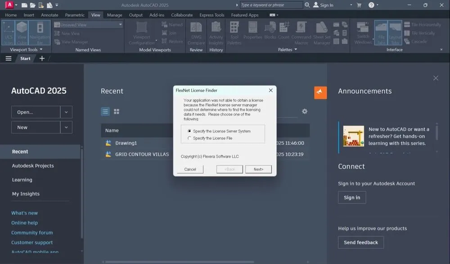Expand the Palettes panel arrow
The height and width of the screenshot is (264, 450).
click(296, 49)
